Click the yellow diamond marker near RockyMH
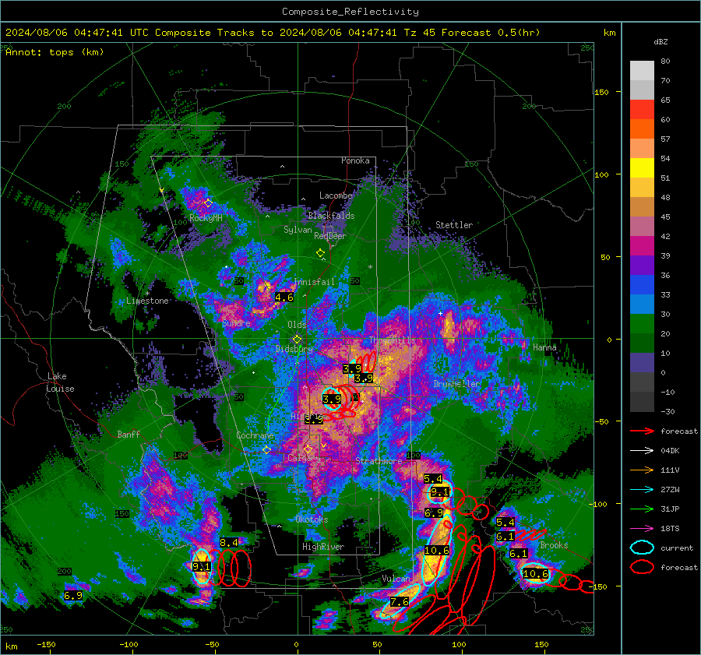701x655 pixels. pos(208,203)
